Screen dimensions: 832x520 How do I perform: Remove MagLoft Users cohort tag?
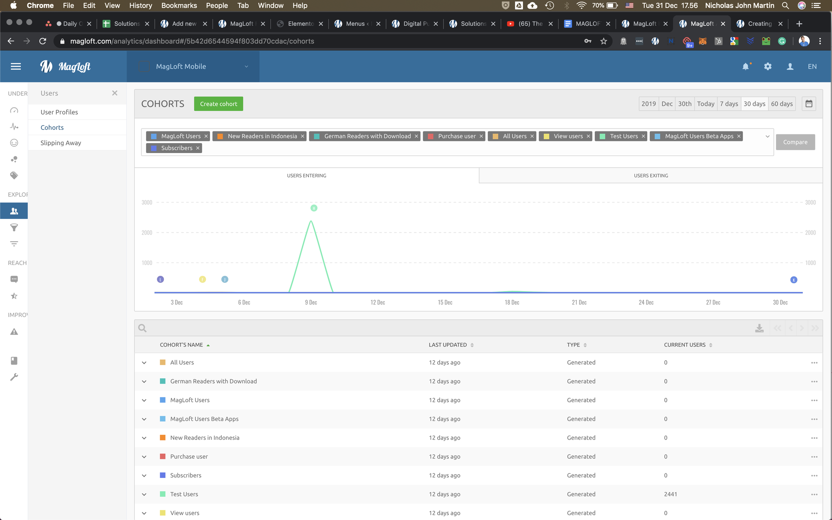206,136
